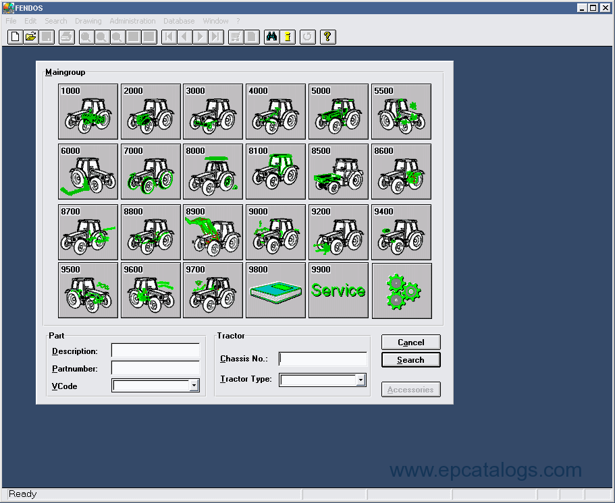Open maingroup 1000 tractor tile
Image resolution: width=615 pixels, height=503 pixels.
click(88, 111)
